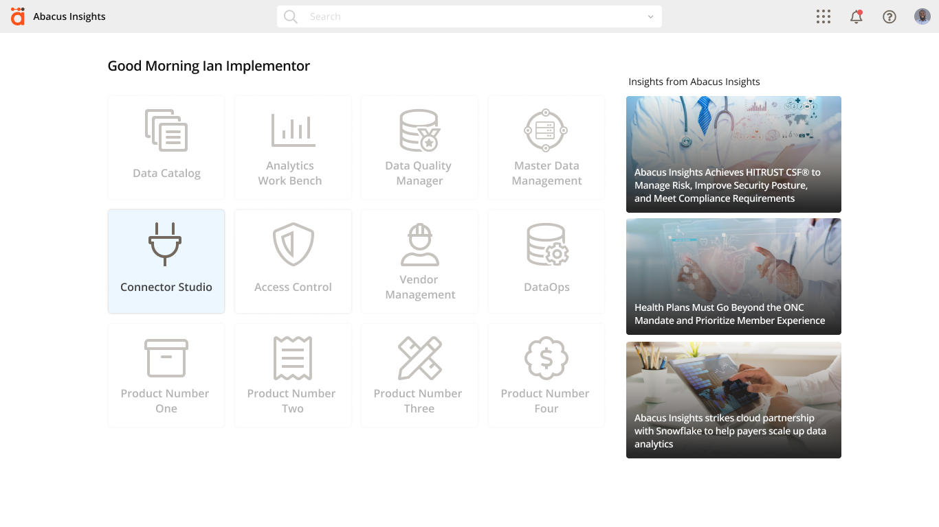
Task: Launch Connector Studio plug icon
Action: click(x=166, y=244)
